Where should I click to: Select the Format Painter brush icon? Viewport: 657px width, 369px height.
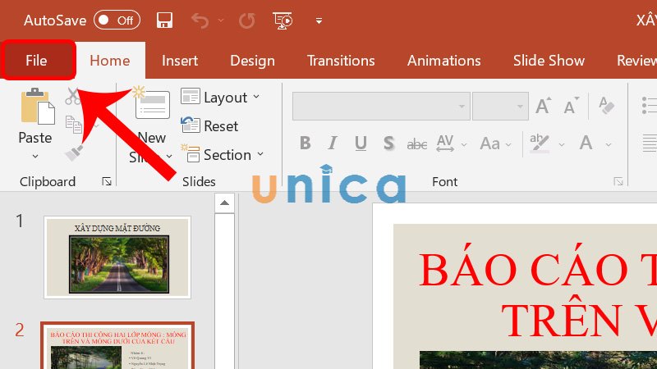tap(73, 153)
